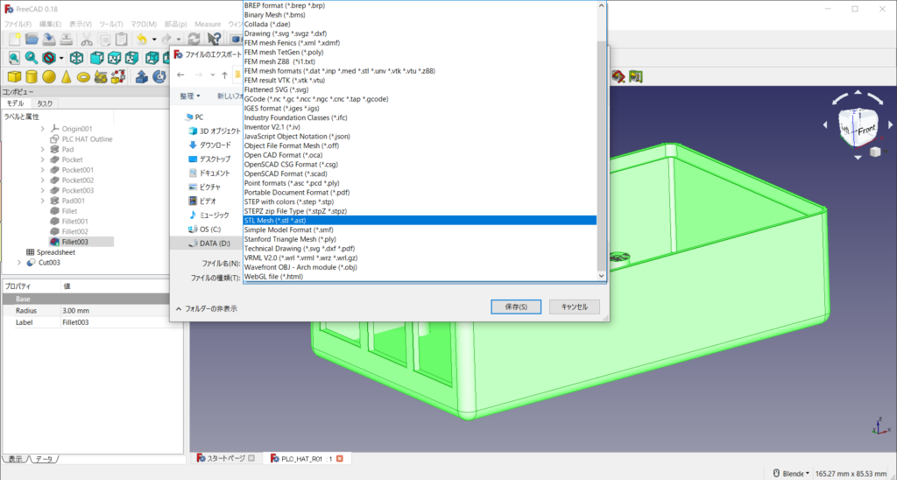Click the Cut scissors icon
Viewport: 897px width, 480px height.
click(x=87, y=39)
